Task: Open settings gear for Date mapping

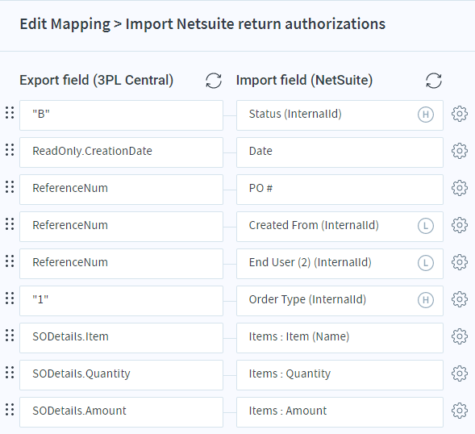Action: tap(460, 151)
